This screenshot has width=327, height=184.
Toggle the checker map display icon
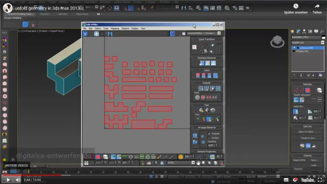[x=172, y=33]
